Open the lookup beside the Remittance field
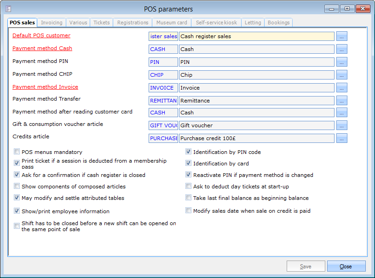Viewport: 375px width, 278px height. pyautogui.click(x=341, y=101)
